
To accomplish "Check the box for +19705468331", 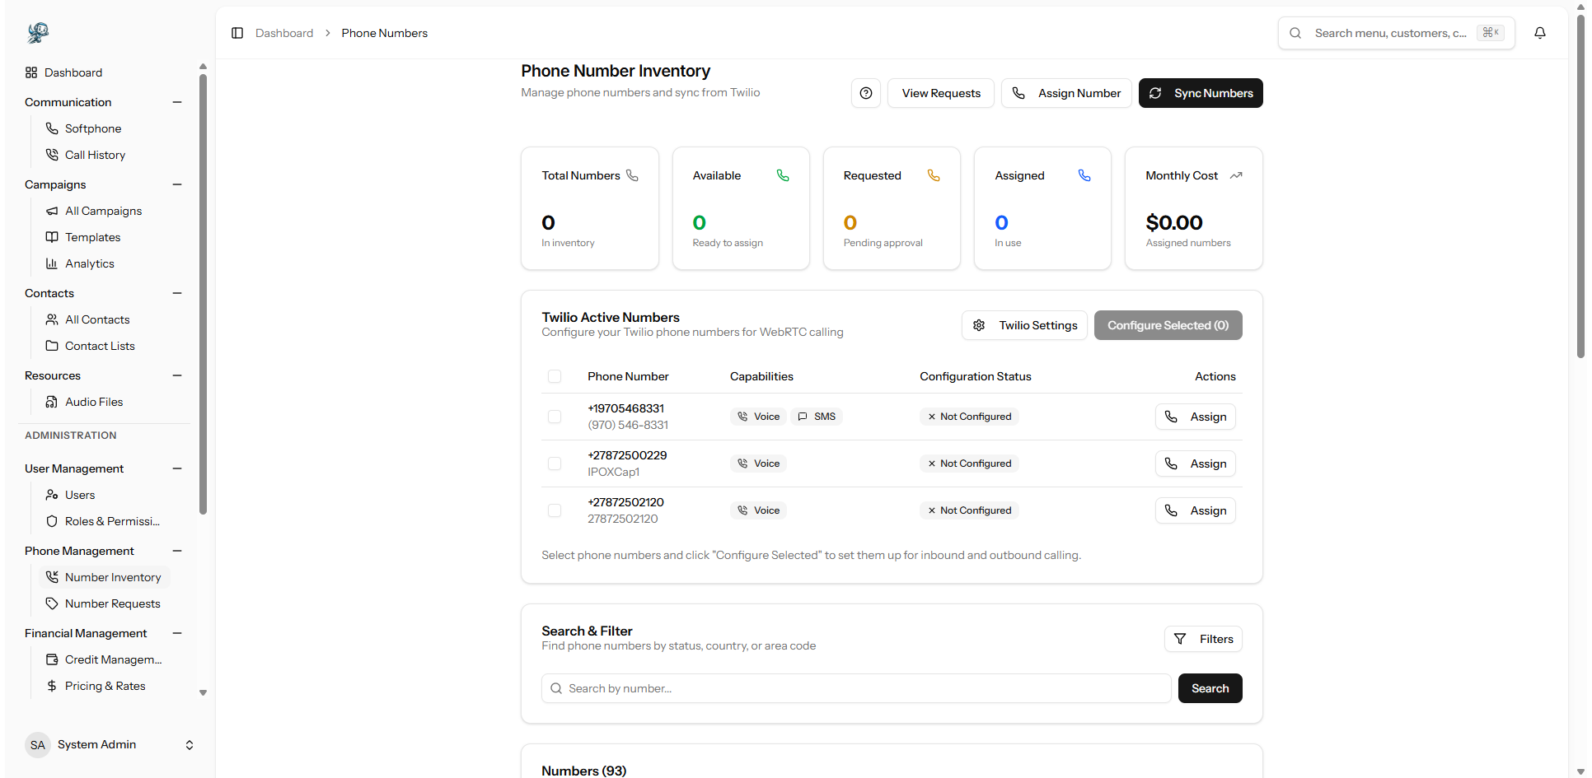I will (x=555, y=417).
